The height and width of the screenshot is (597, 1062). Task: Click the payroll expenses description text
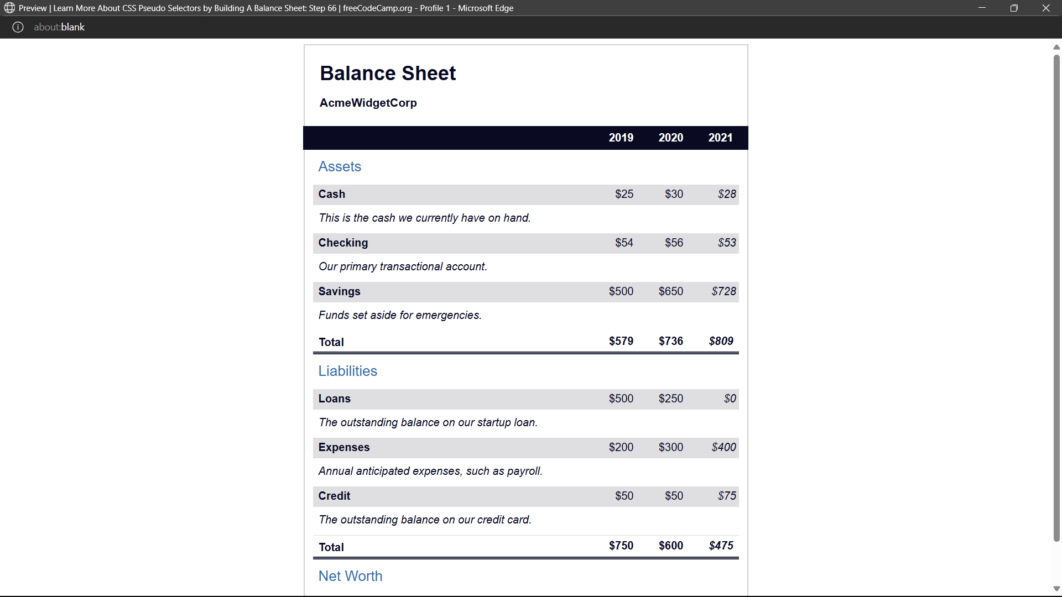tap(430, 471)
